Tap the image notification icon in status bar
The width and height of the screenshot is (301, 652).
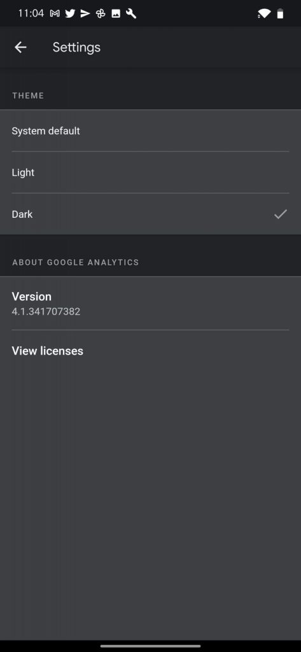click(x=116, y=14)
